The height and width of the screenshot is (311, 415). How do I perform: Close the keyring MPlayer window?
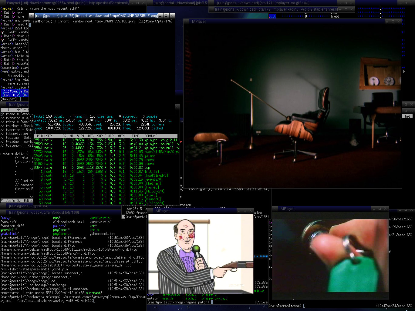(385, 209)
